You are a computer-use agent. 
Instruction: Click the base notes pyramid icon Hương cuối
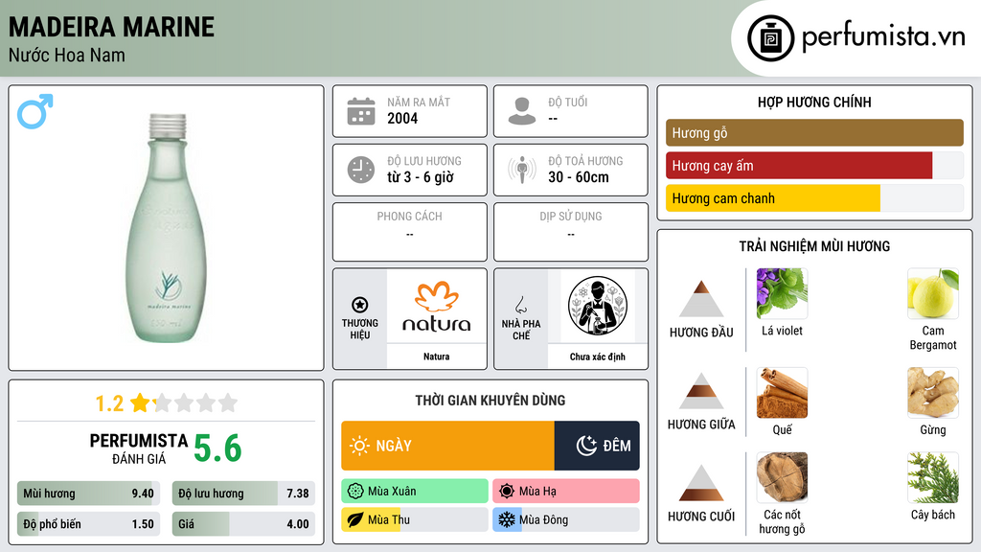click(701, 483)
